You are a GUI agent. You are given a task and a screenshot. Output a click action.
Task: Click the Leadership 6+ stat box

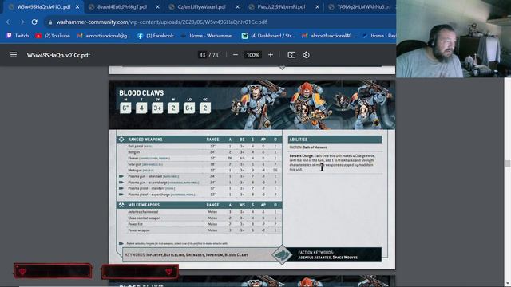(189, 108)
